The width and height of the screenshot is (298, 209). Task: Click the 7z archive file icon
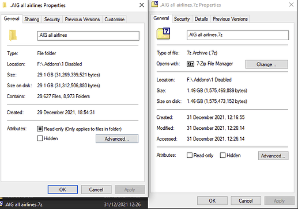[164, 34]
